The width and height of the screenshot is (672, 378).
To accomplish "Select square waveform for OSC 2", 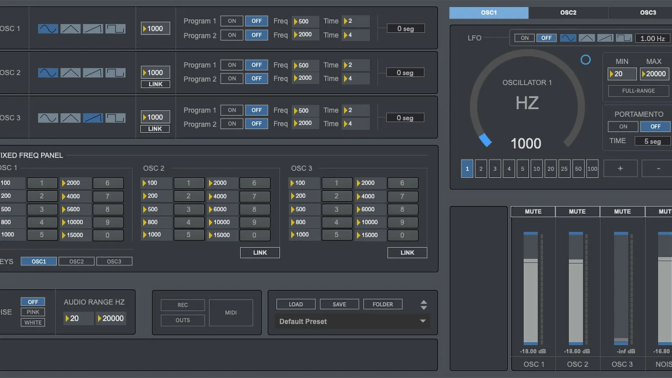I will [x=115, y=73].
